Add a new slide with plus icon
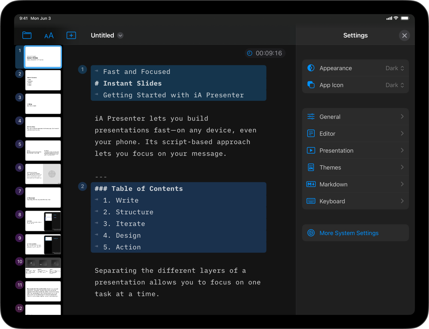Viewport: 429px width, 329px height. coord(71,35)
